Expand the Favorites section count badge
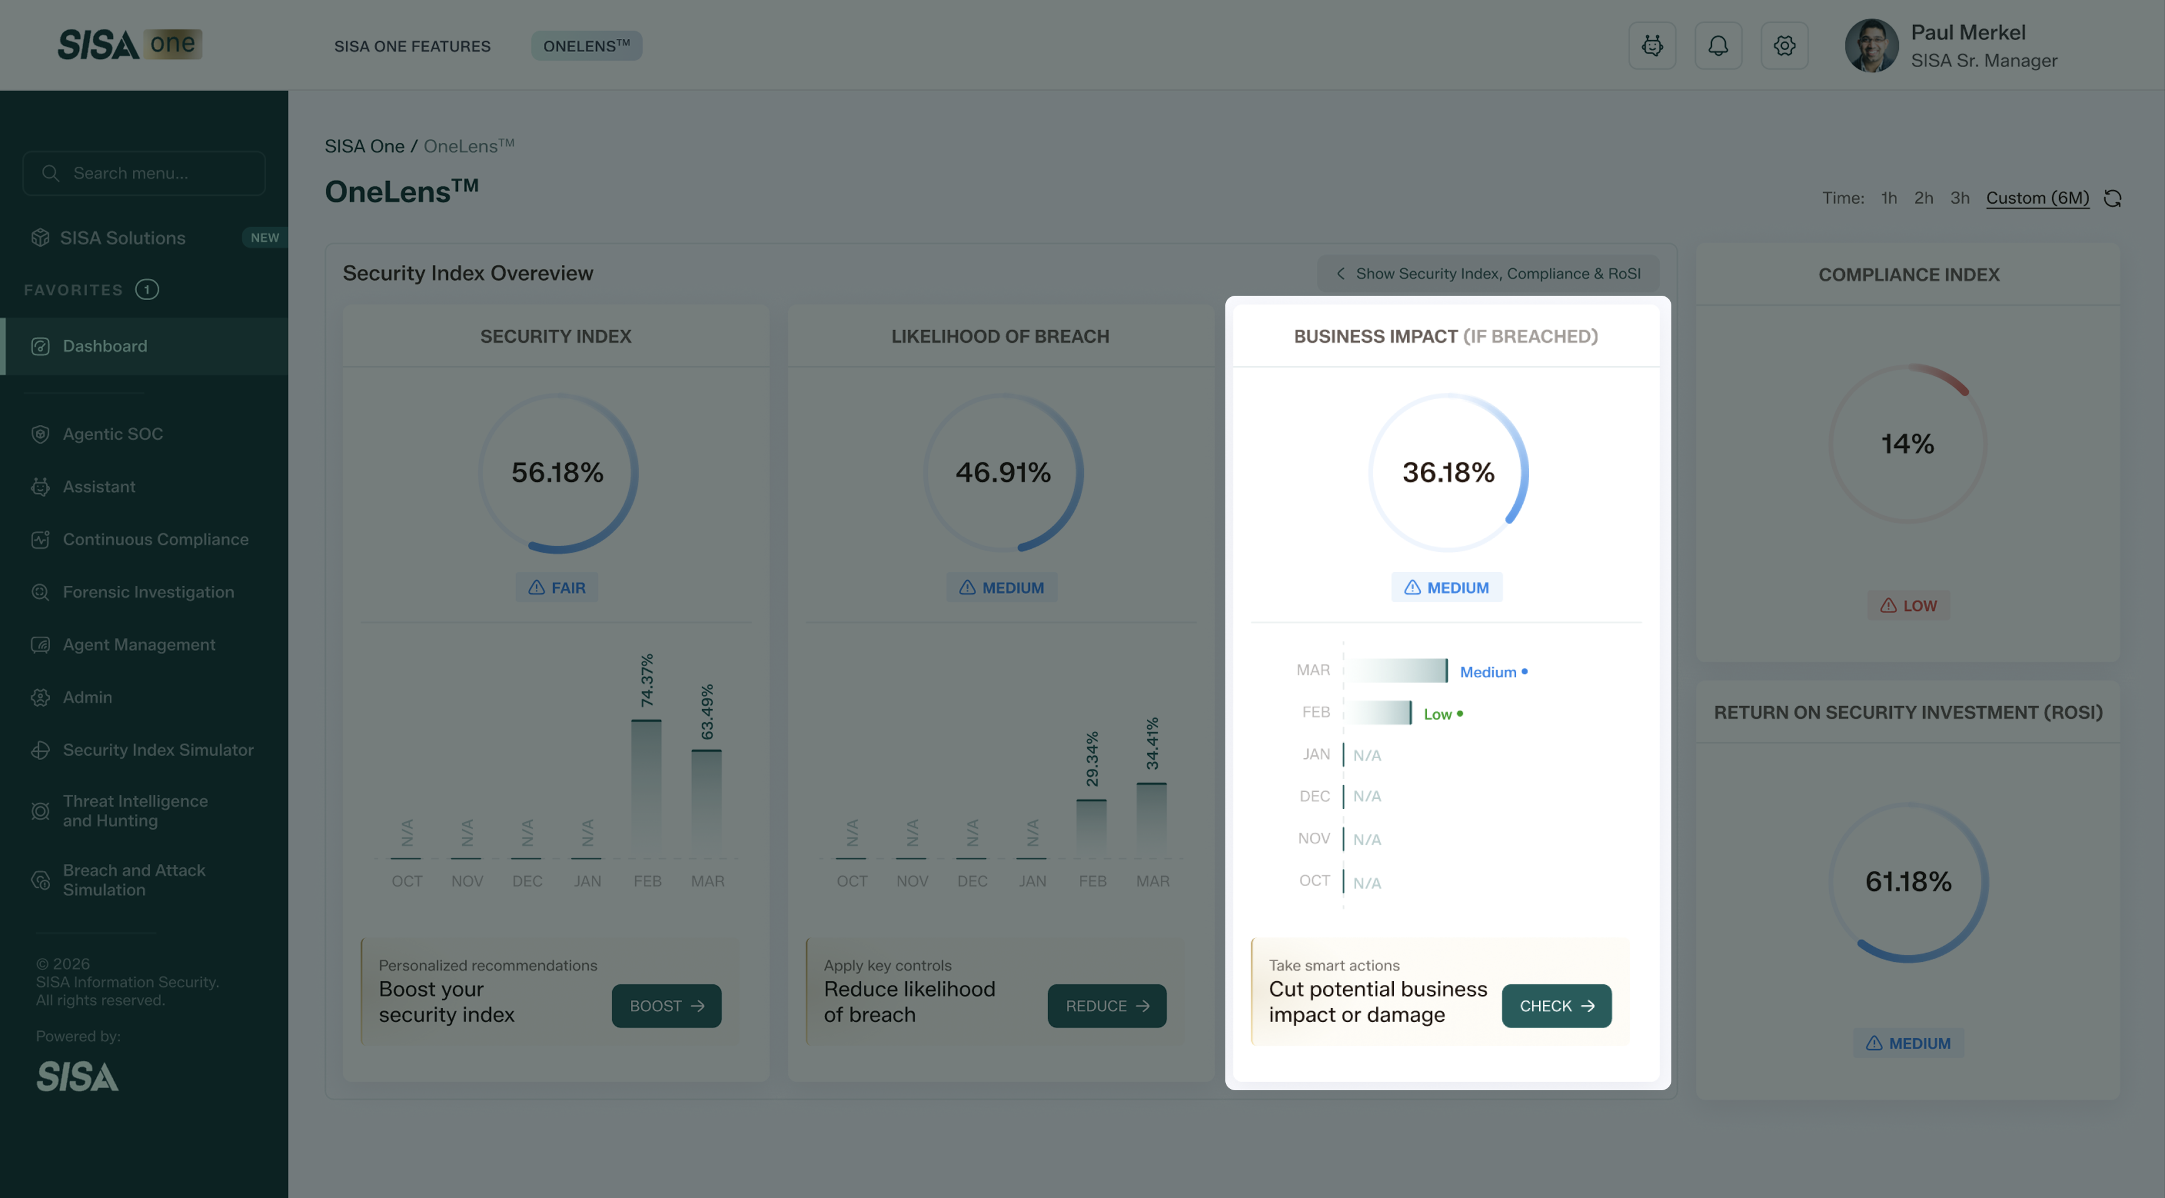Screen dimensions: 2165x1198 pyautogui.click(x=147, y=289)
